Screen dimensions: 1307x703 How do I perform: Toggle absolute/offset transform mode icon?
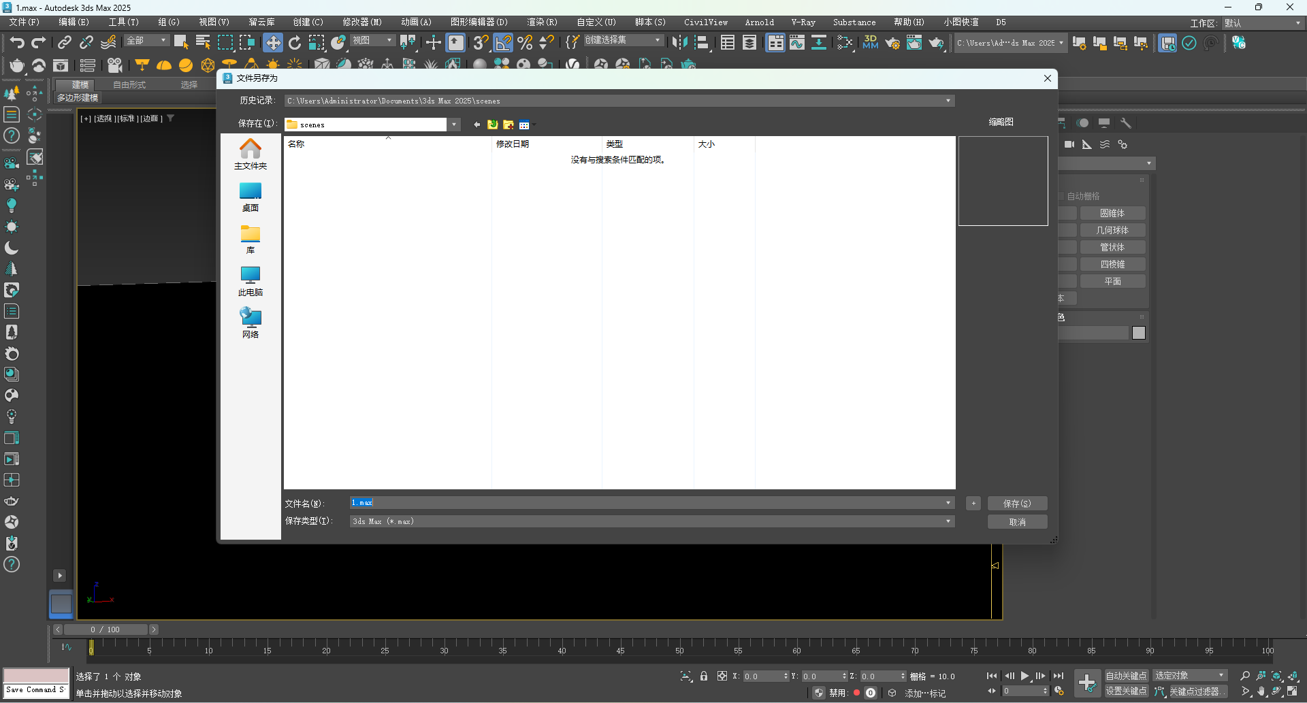coord(722,676)
